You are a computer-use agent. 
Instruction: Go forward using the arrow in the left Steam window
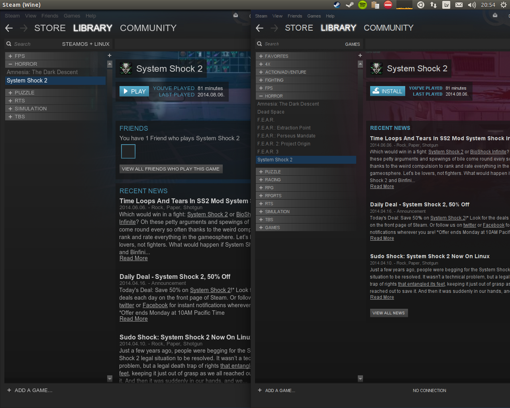click(x=24, y=28)
